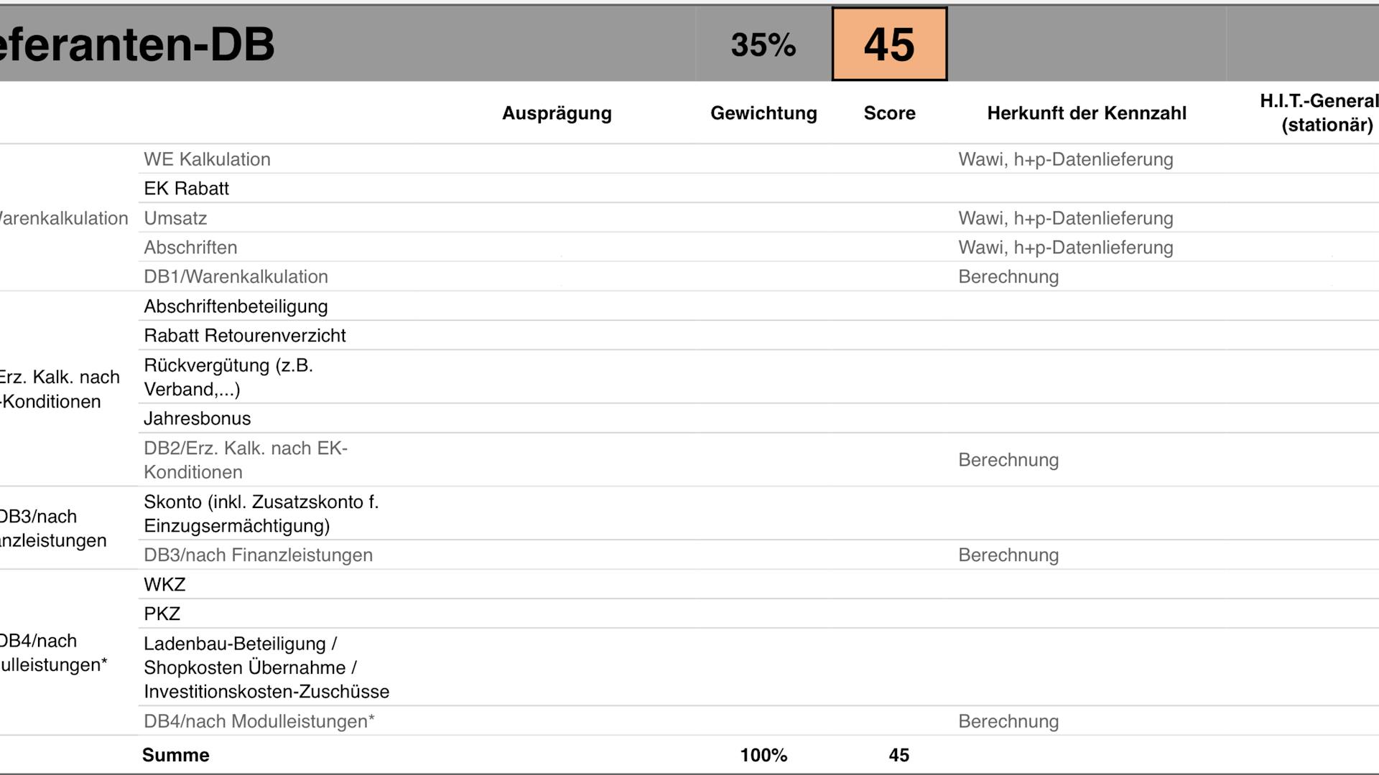Click the EK Rabatt cell
Screen dimensions: 1379x775
coord(186,189)
